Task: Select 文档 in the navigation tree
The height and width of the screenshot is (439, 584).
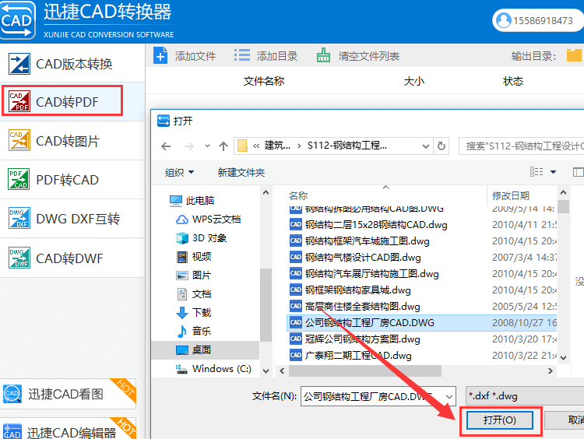Action: [x=194, y=293]
